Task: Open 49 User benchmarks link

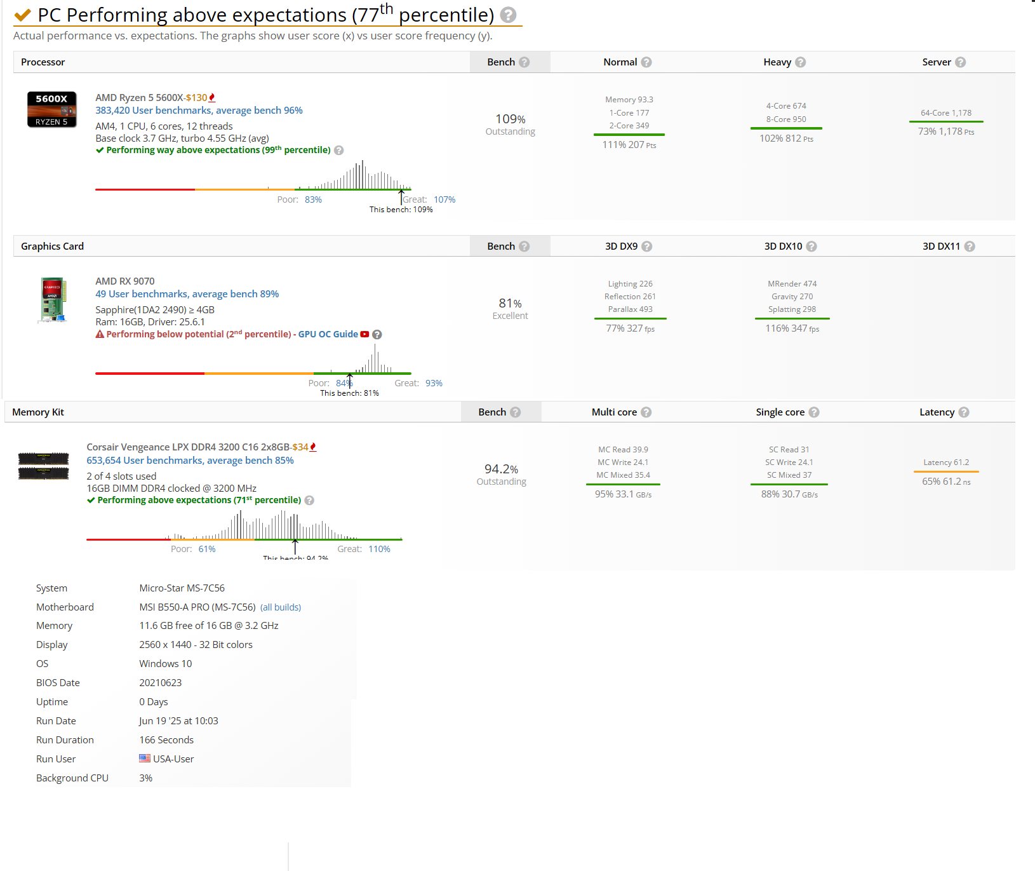Action: [187, 294]
